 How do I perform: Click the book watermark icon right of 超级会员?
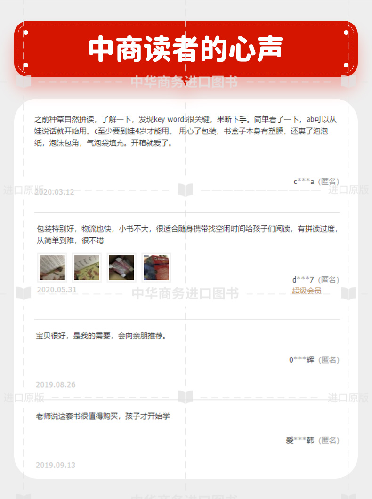point(348,293)
